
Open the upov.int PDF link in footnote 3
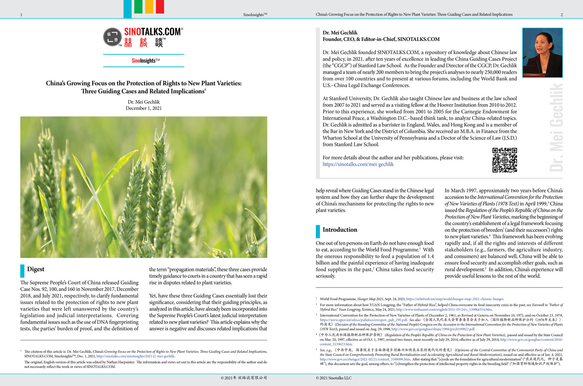[363, 320]
